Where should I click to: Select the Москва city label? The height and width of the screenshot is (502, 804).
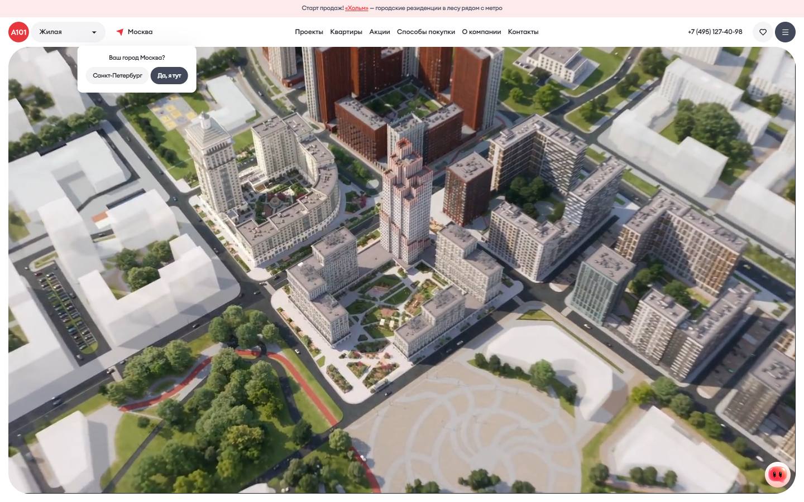pos(140,32)
